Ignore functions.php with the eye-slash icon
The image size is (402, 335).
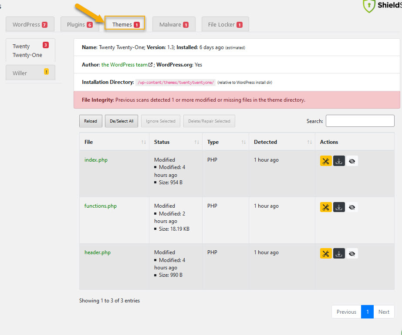[x=352, y=207]
